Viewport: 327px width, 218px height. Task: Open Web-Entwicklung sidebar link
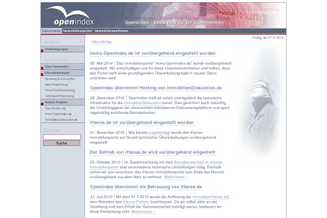pyautogui.click(x=56, y=84)
